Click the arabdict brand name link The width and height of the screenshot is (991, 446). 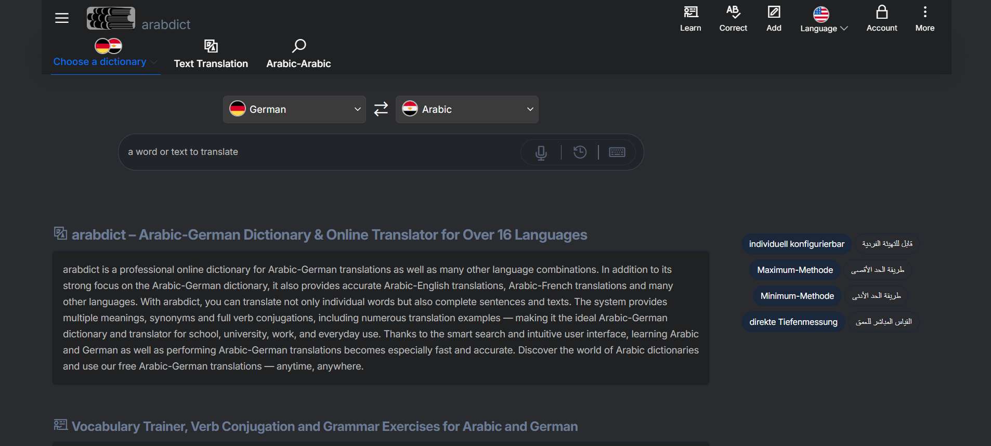point(166,24)
